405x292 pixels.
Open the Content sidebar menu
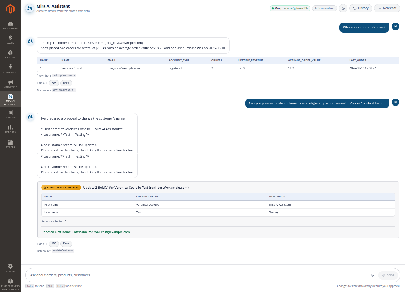click(x=10, y=114)
